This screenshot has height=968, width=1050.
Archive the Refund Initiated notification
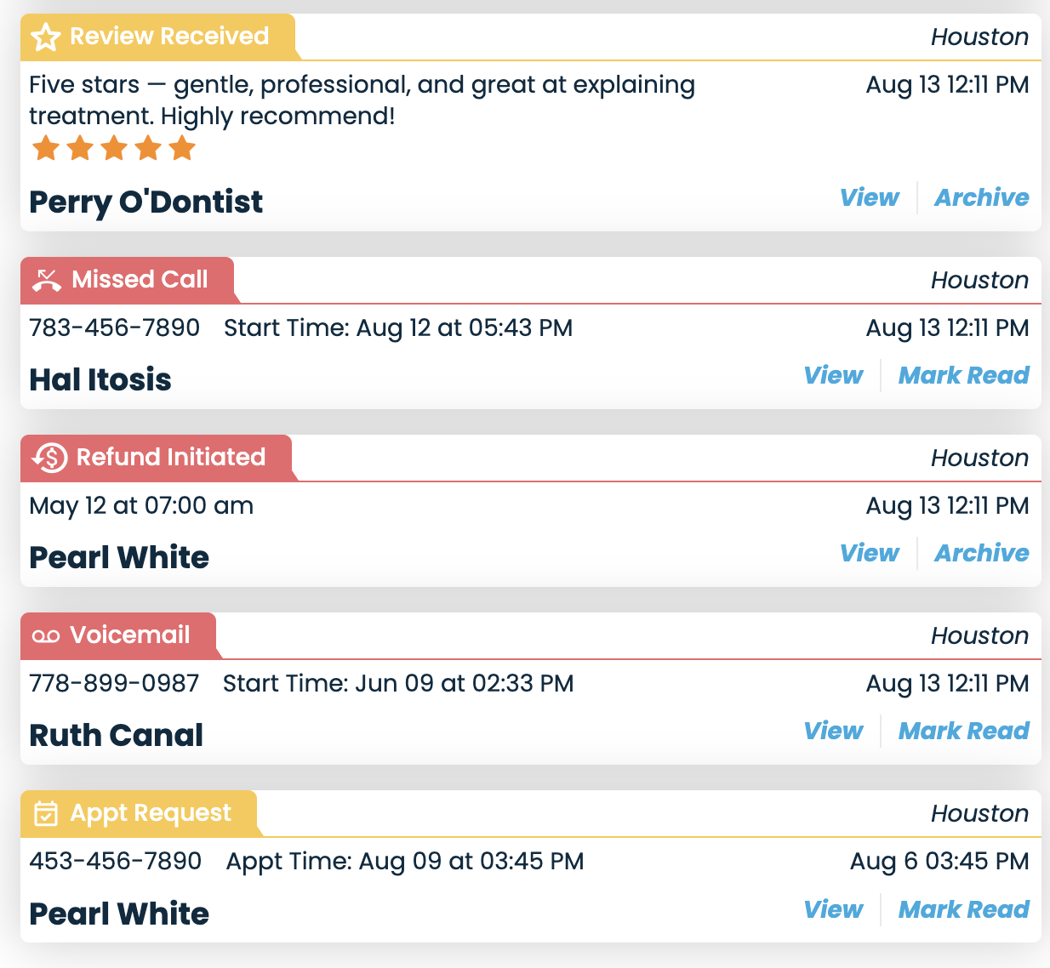point(982,553)
